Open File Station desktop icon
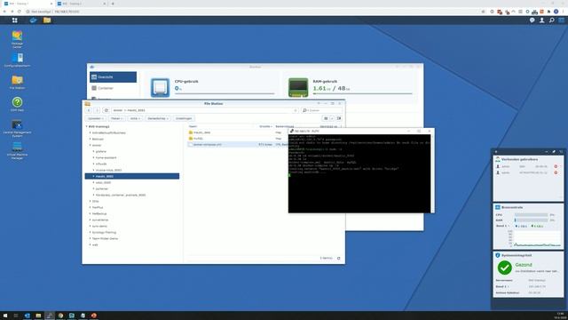 (x=17, y=82)
